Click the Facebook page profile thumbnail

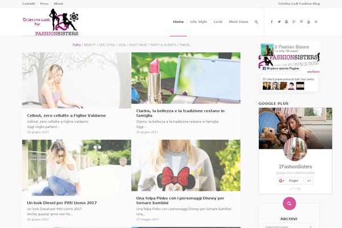[x=267, y=50]
